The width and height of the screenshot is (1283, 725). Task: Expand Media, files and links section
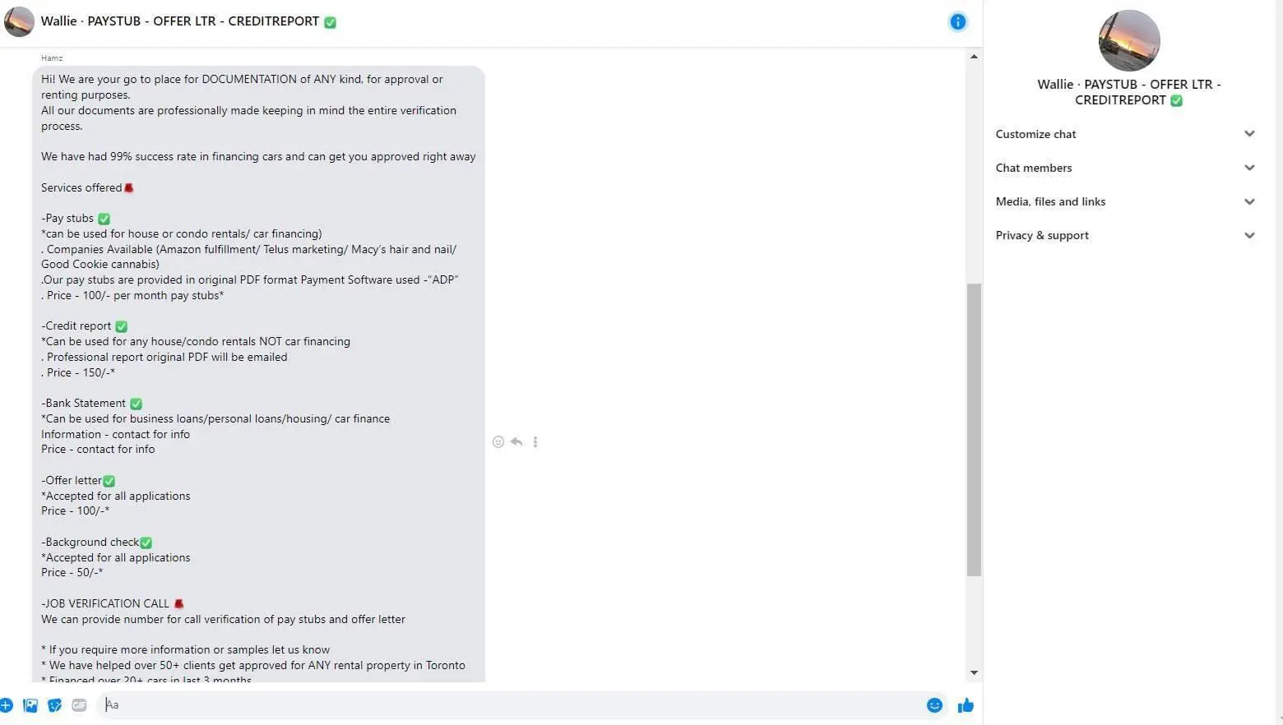point(1125,201)
